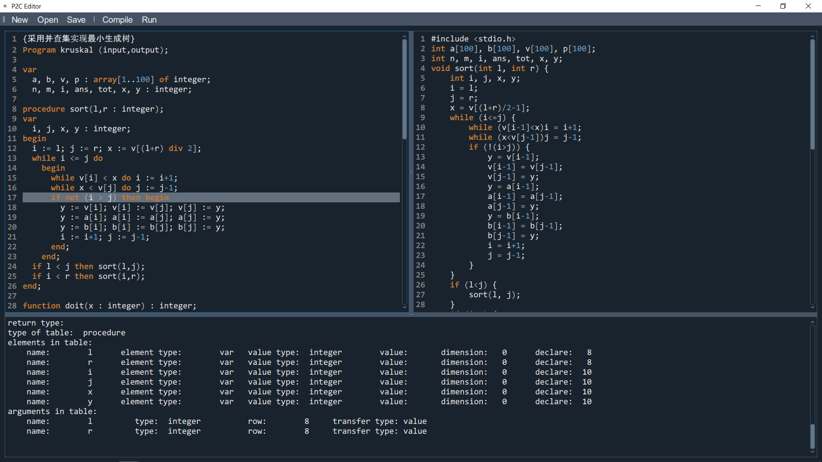822x462 pixels.
Task: Click the P2C Editor title bar icon
Action: click(5, 6)
